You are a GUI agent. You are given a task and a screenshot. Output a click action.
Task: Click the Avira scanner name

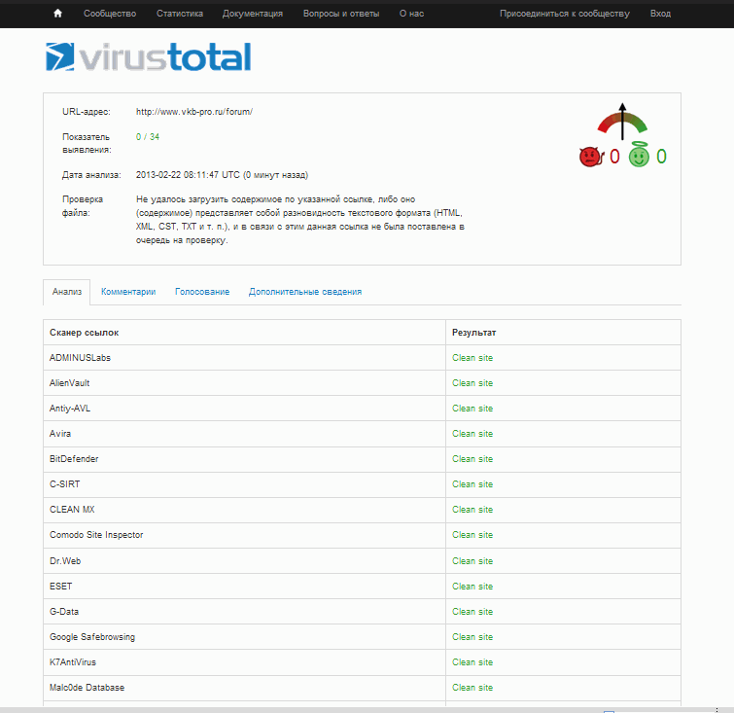tap(60, 434)
